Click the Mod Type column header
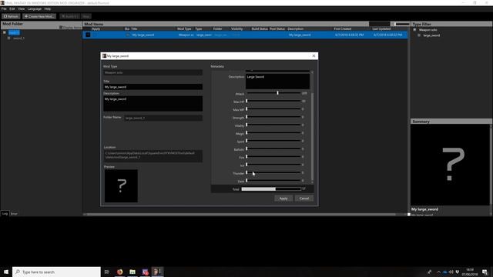The width and height of the screenshot is (493, 277). [x=184, y=29]
